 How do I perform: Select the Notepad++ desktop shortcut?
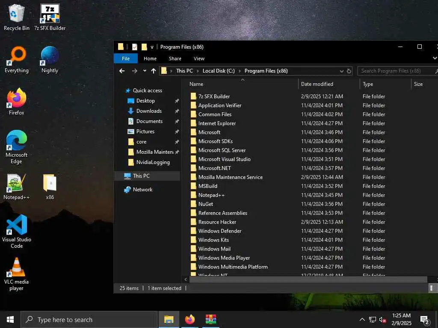coord(17,187)
